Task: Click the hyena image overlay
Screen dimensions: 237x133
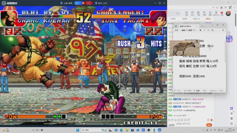Action: point(185,48)
